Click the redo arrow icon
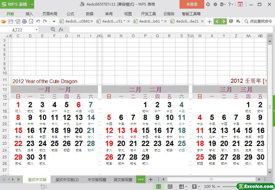This screenshot has width=275, height=190. 45,21
